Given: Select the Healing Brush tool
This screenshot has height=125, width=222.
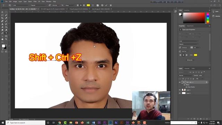Looking at the screenshot, I should 2,21.
